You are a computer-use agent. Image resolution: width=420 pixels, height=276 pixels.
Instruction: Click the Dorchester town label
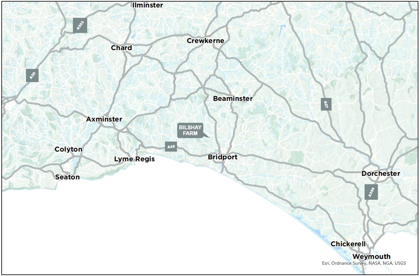pyautogui.click(x=381, y=173)
